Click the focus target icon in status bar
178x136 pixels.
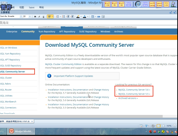153,126
